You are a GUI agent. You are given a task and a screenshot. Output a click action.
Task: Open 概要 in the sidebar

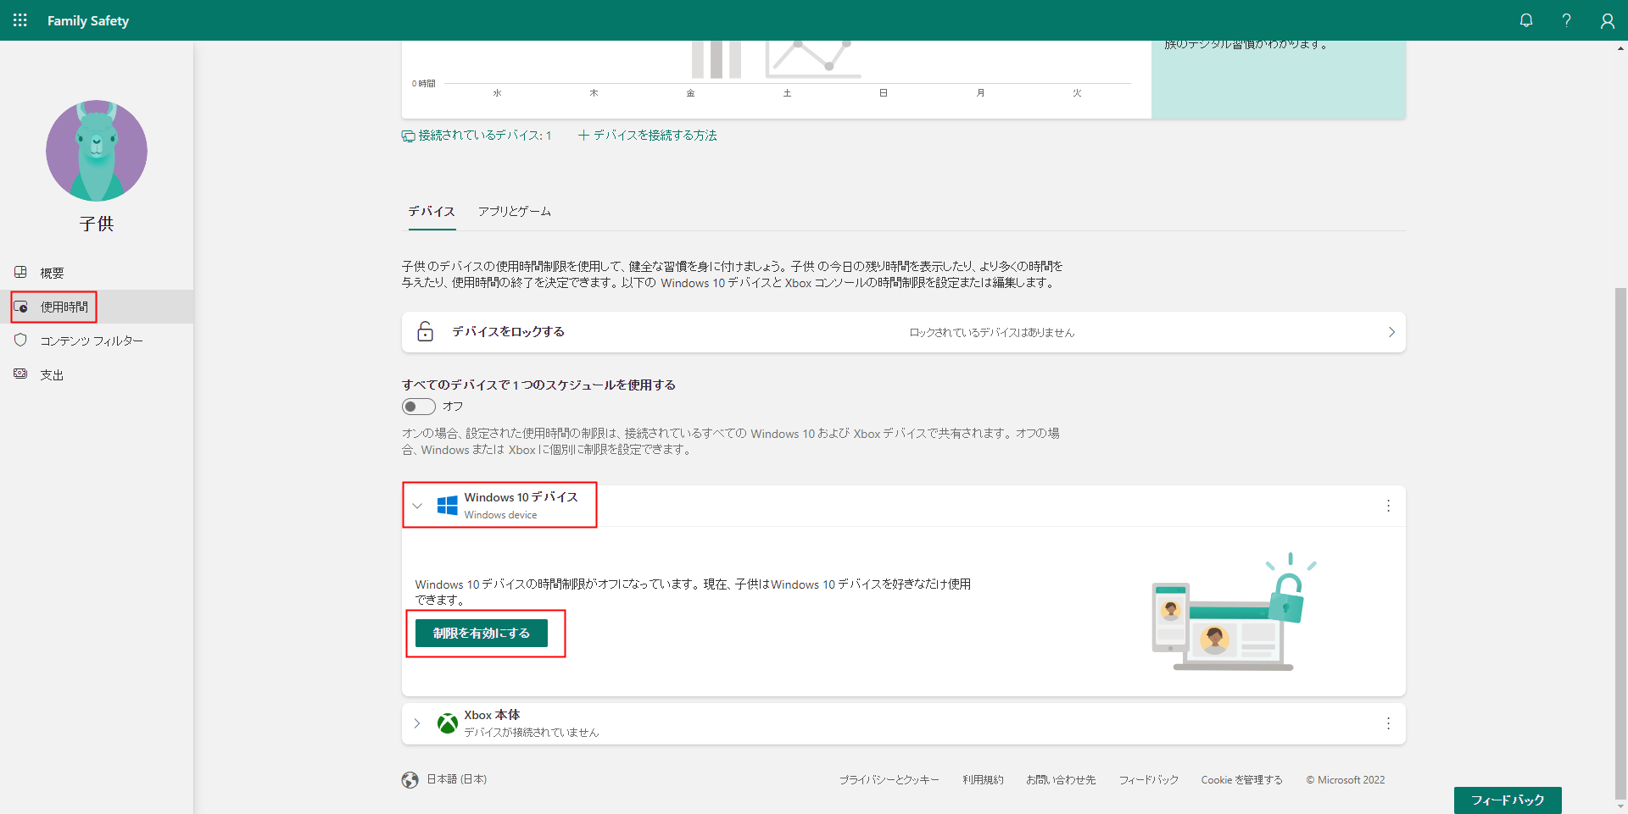pyautogui.click(x=52, y=273)
